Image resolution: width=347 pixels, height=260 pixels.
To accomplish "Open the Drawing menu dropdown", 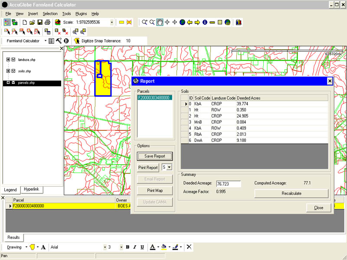I will click(26, 247).
